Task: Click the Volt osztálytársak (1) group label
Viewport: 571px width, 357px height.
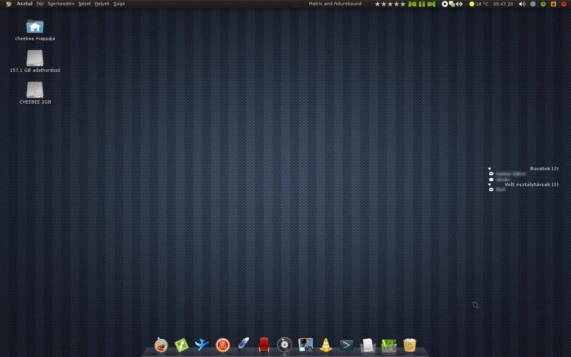Action: (x=531, y=184)
